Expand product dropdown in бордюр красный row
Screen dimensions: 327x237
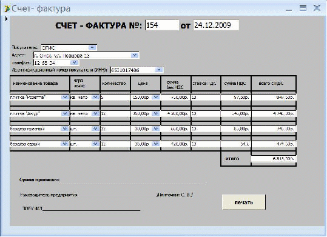coord(65,129)
